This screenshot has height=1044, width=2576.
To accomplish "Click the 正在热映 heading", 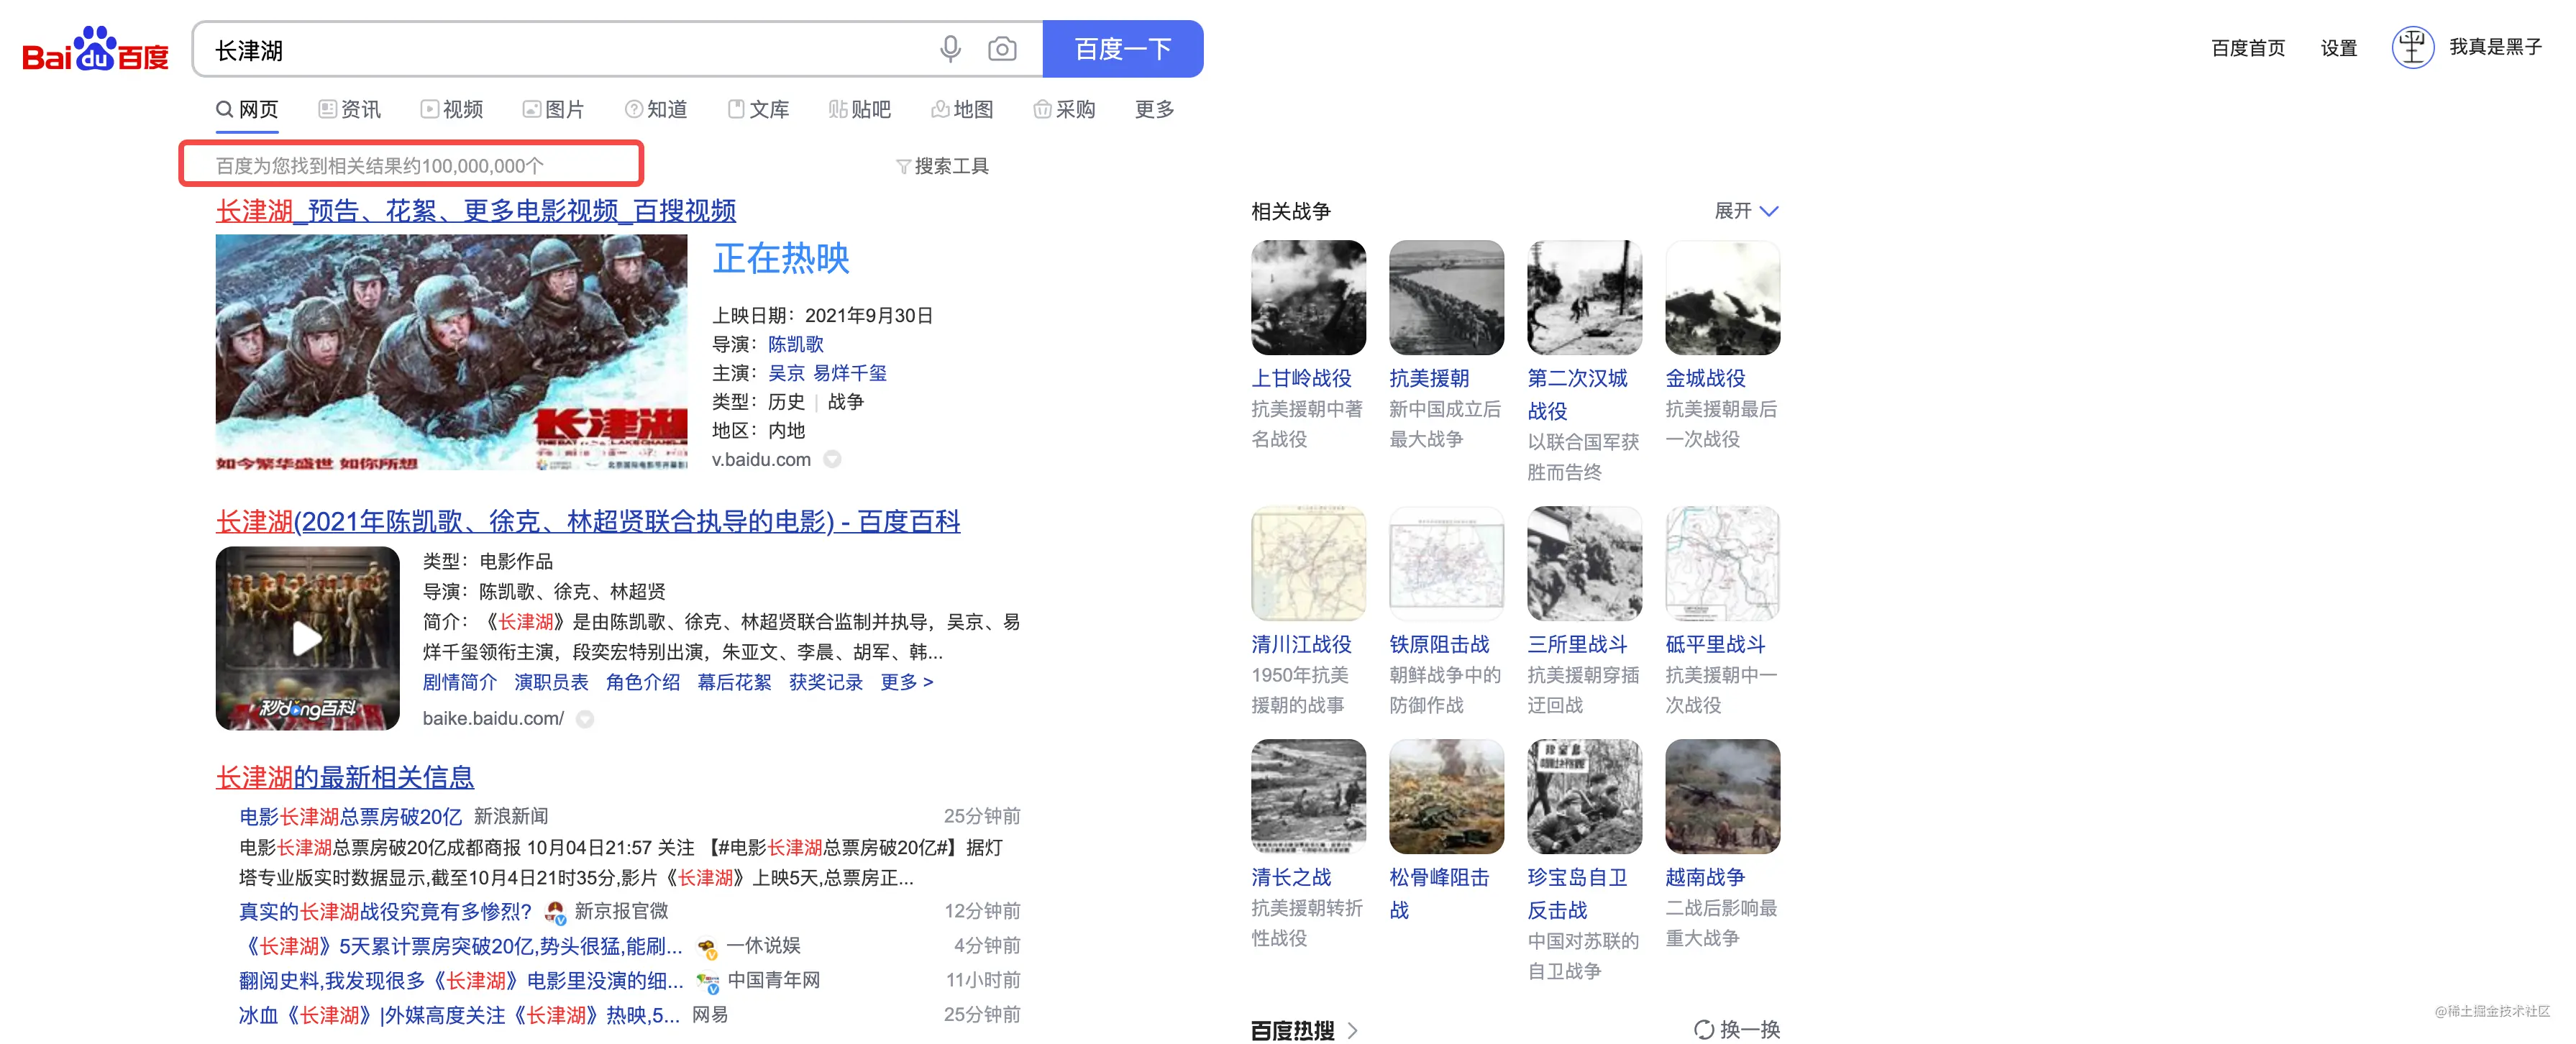I will [781, 259].
